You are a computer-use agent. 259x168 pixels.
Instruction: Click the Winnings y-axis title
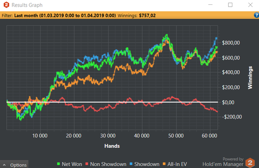[x=250, y=77]
